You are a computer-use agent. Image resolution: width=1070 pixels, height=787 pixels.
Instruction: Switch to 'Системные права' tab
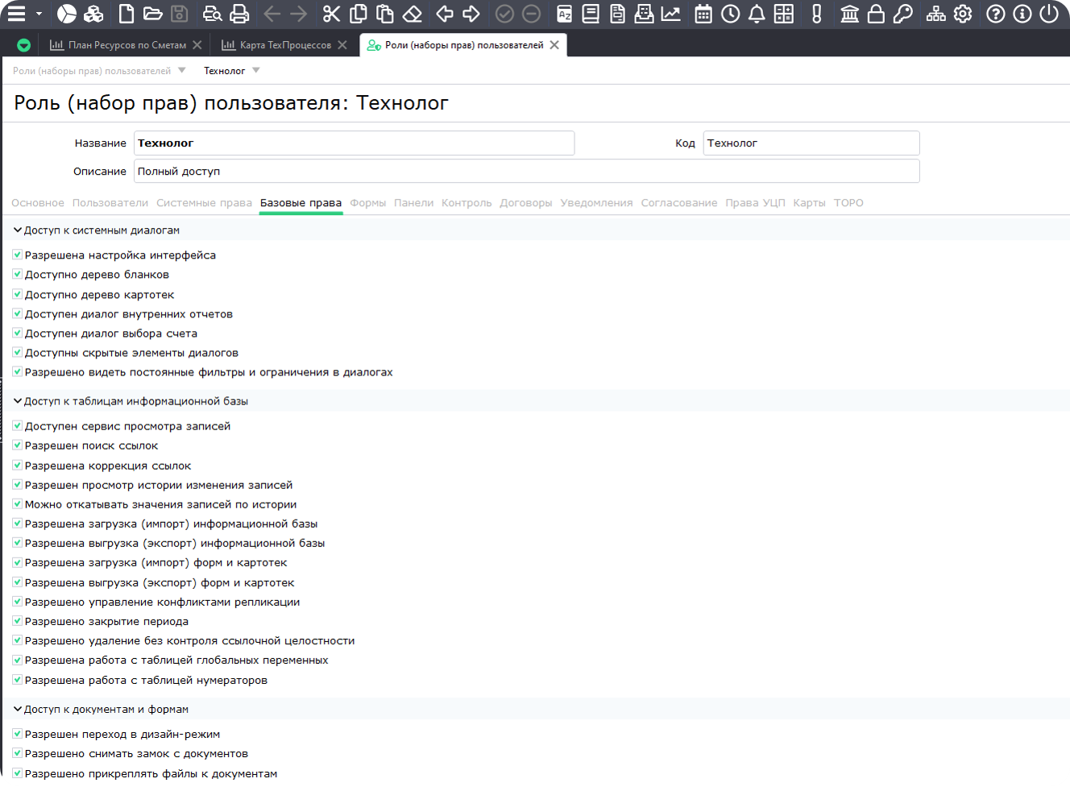204,203
